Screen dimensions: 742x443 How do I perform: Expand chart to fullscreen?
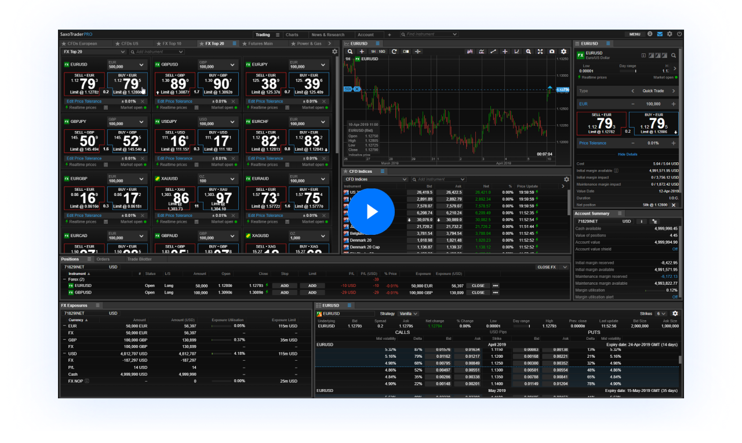[x=540, y=52]
